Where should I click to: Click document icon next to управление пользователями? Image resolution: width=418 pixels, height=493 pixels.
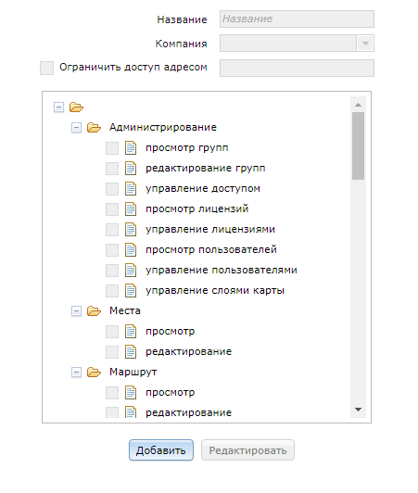(131, 271)
